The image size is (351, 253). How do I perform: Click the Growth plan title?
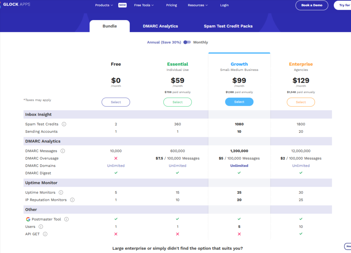click(x=239, y=64)
